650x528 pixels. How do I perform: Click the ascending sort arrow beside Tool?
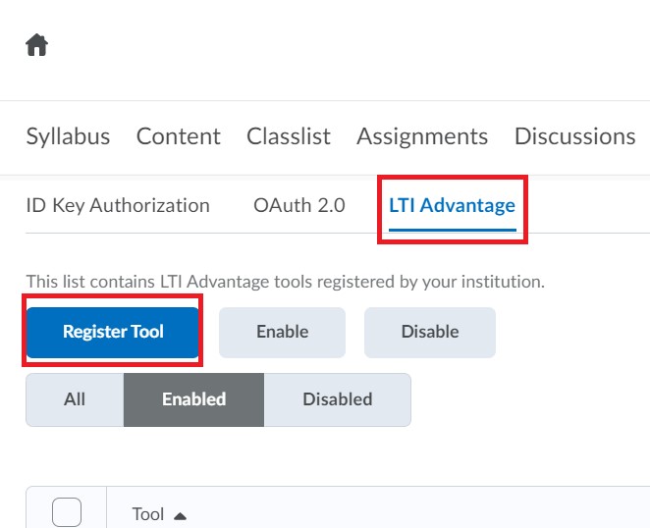(x=180, y=516)
